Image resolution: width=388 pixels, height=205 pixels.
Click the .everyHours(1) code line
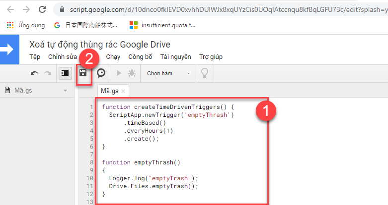pos(149,131)
